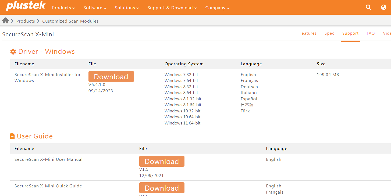The image size is (391, 196).
Task: Click Windows 10 64-bit entry
Action: [x=183, y=117]
